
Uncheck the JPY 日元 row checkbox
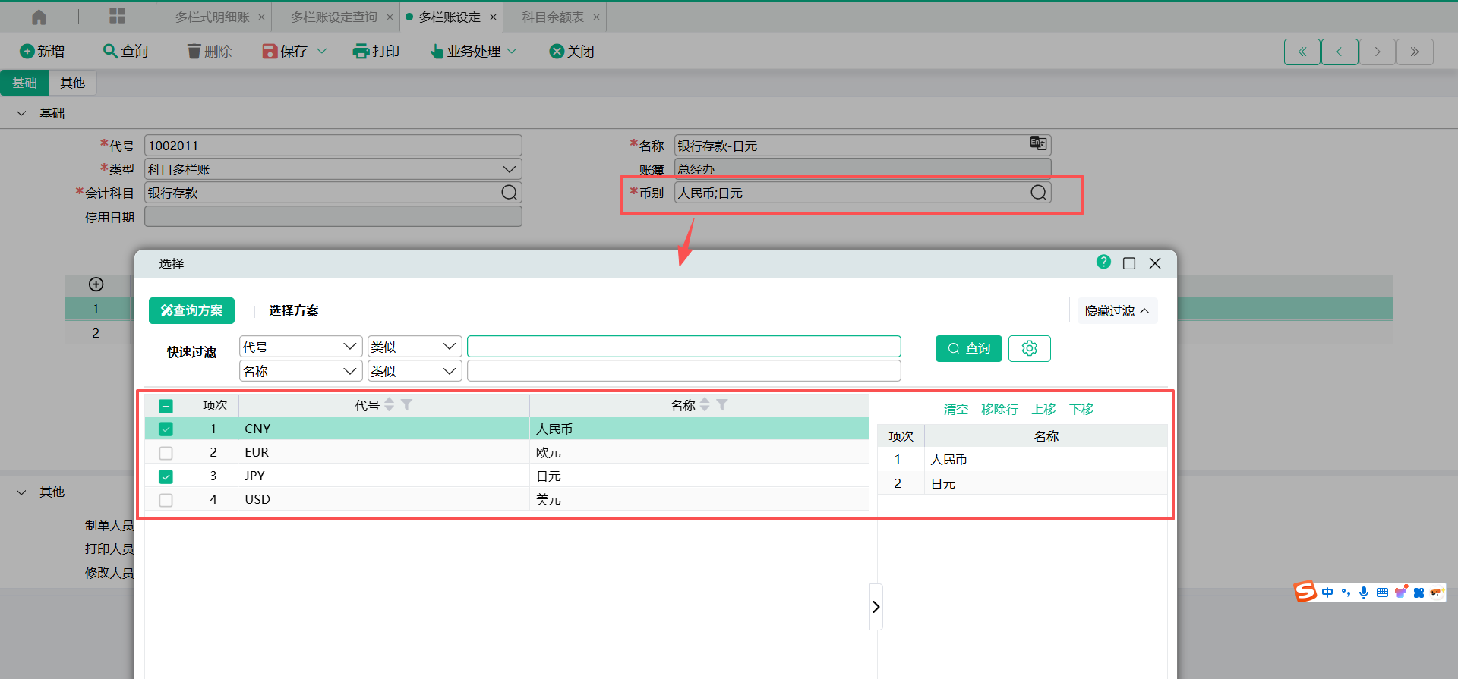coord(166,476)
